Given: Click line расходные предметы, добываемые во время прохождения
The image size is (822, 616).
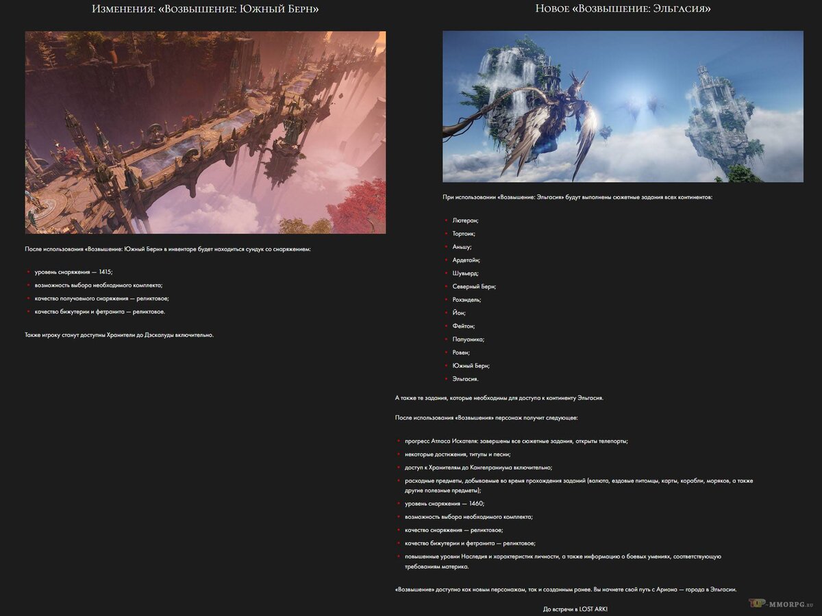Looking at the screenshot, I should coord(579,485).
